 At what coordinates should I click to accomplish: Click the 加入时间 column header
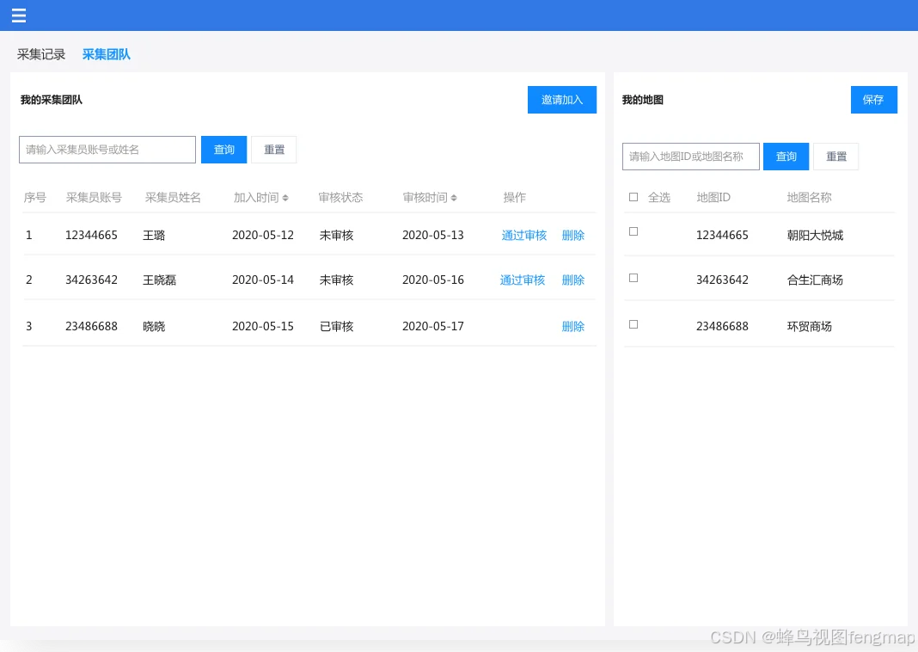click(256, 198)
